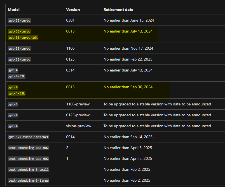Click the text-embedding-3-small model tag
225x187 pixels.
29,170
